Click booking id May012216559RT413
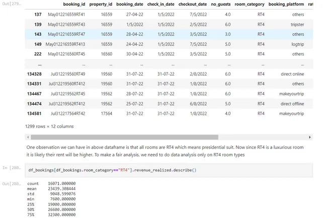Image resolution: width=327 pixels, height=218 pixels. click(65, 44)
